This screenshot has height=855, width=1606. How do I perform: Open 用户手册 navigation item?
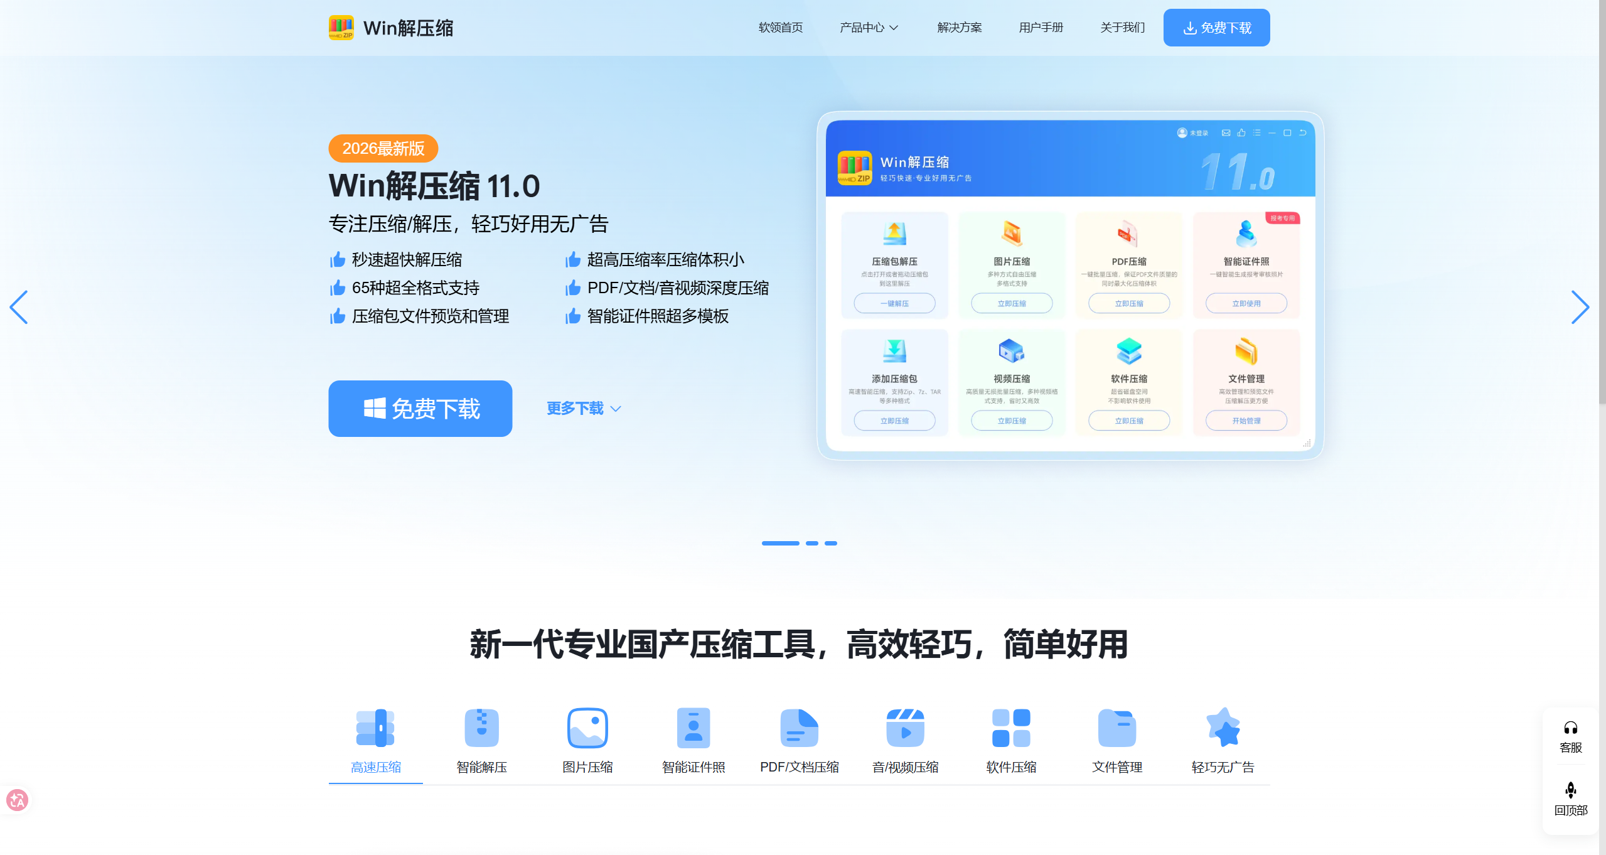pyautogui.click(x=1041, y=28)
